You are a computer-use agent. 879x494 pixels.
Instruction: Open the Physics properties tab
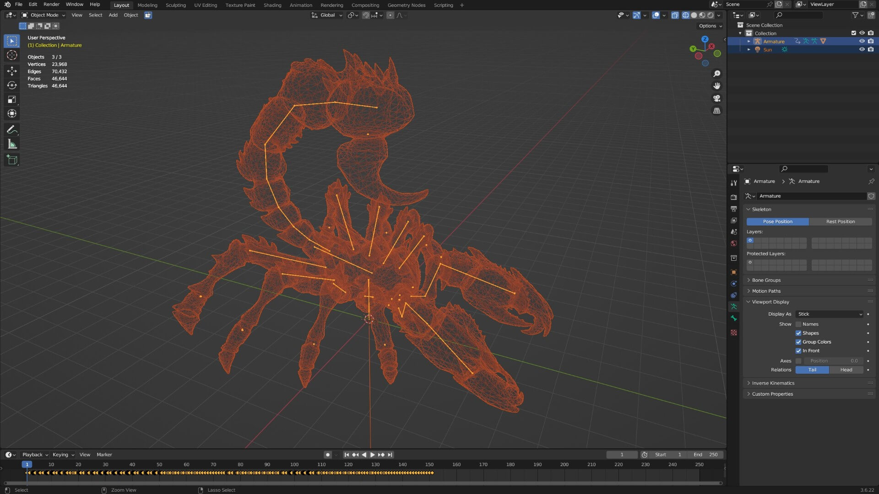734,284
